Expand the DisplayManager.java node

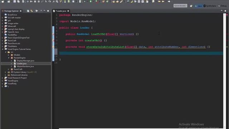click(x=11, y=61)
